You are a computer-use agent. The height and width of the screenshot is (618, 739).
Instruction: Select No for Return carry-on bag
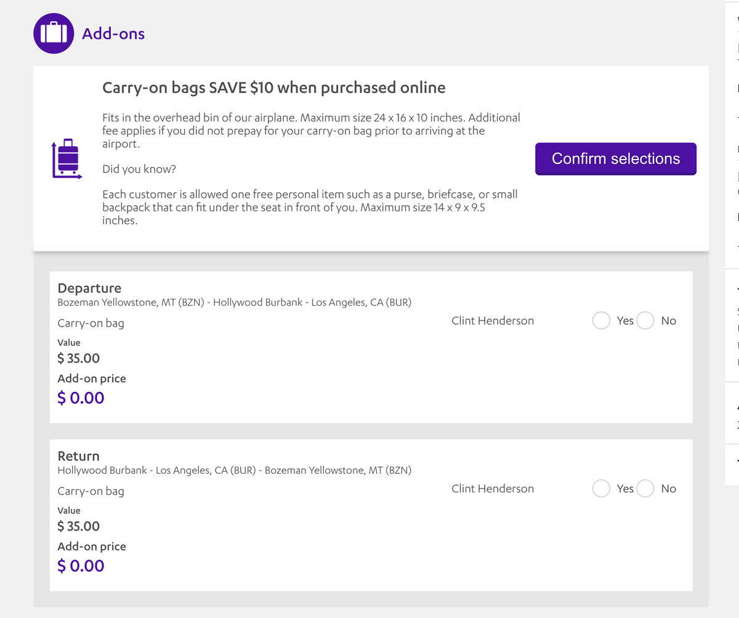click(x=645, y=488)
